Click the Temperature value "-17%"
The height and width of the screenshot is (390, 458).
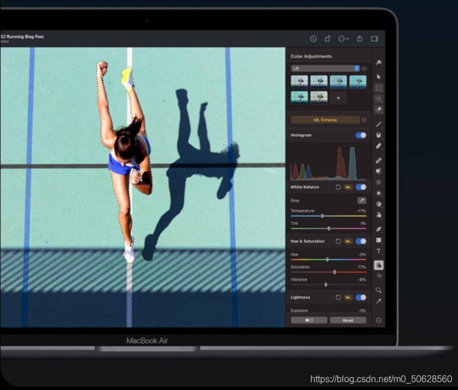pyautogui.click(x=361, y=211)
